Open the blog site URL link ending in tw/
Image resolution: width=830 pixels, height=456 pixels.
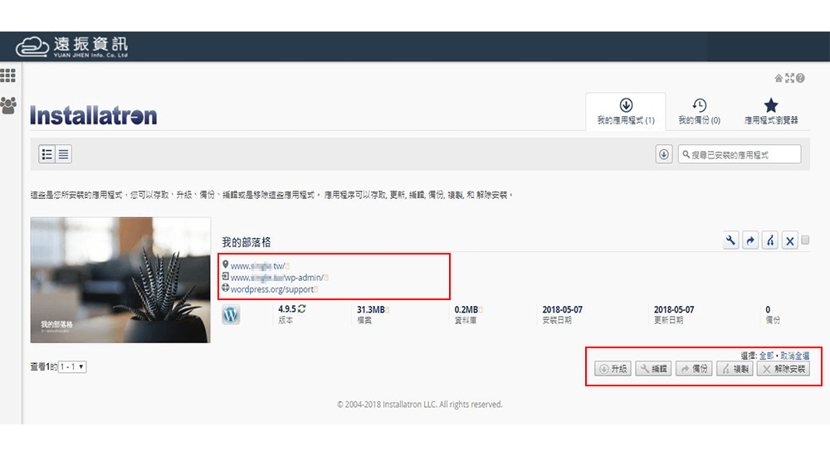click(x=258, y=266)
